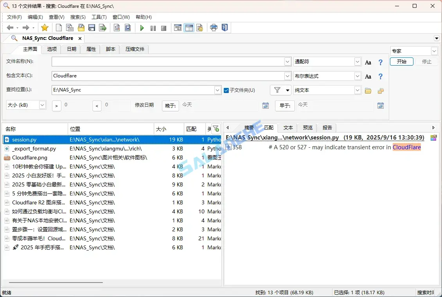Toggle Aa case sensitivity for 包含文本
This screenshot has height=297, width=442.
(368, 76)
